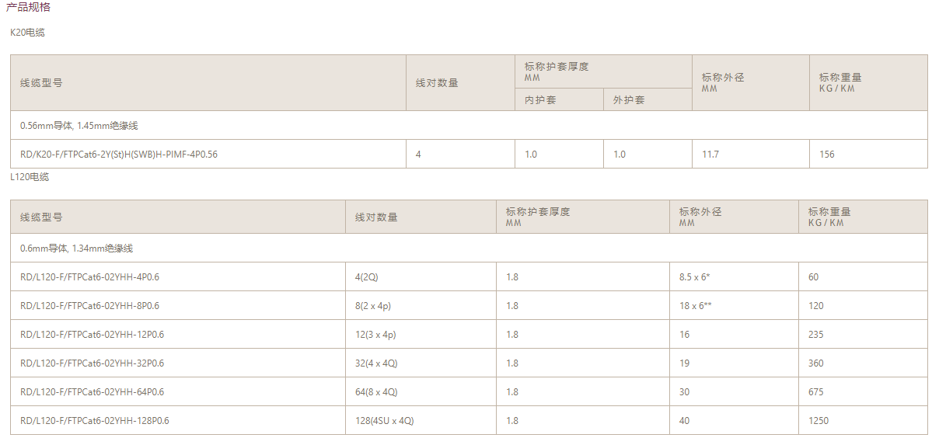Click the 18 x 6** diameter cell
The width and height of the screenshot is (932, 438).
coord(696,306)
